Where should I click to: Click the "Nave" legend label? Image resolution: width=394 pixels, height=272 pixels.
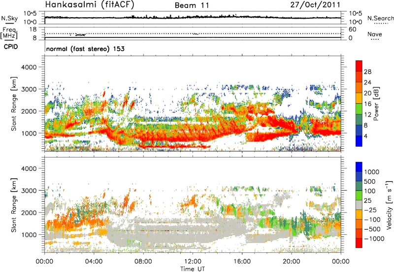click(x=375, y=34)
